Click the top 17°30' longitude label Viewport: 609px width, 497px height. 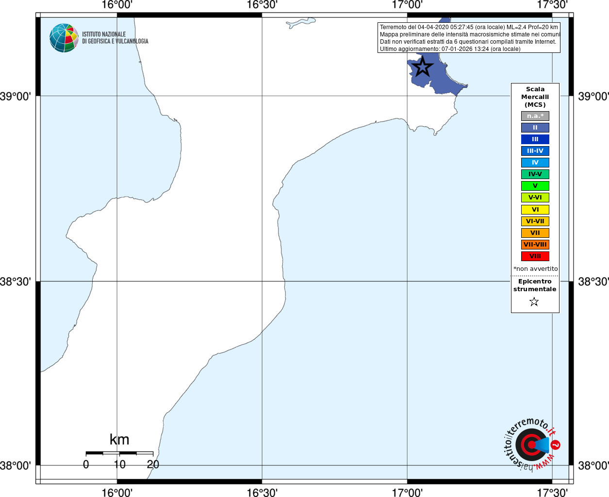pyautogui.click(x=552, y=5)
